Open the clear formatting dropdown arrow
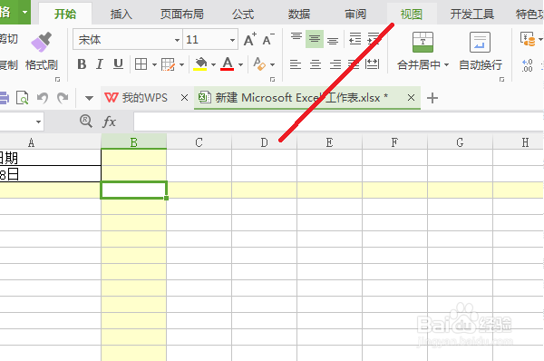 (272, 64)
